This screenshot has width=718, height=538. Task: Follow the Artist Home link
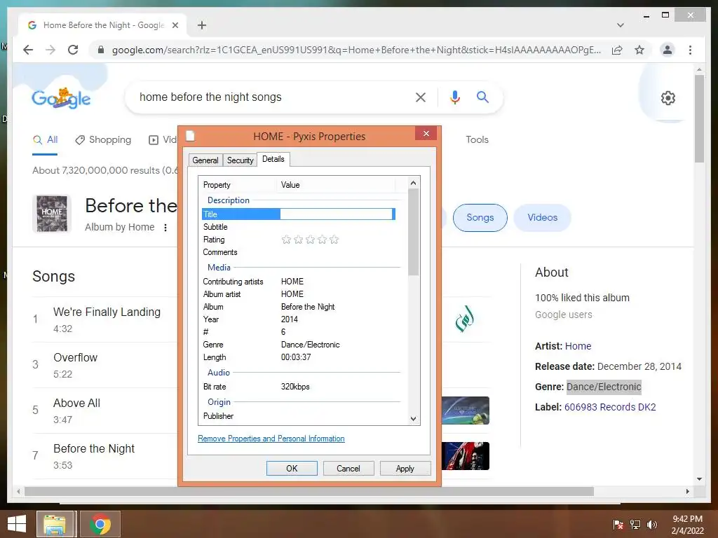click(x=578, y=346)
